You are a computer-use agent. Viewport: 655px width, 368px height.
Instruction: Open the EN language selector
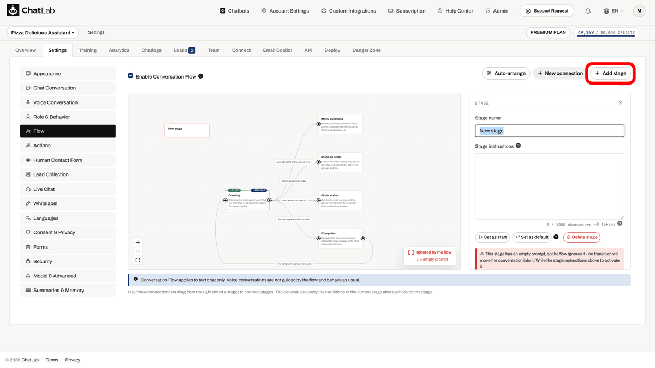click(x=614, y=11)
